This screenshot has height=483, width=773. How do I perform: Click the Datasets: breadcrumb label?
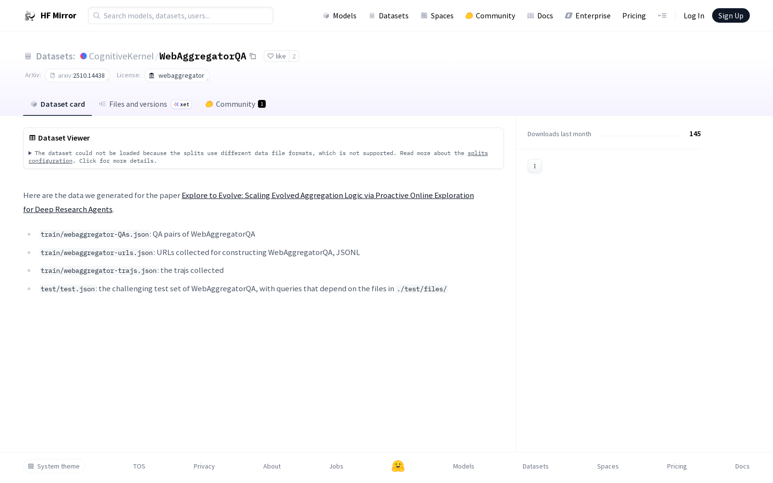point(56,56)
